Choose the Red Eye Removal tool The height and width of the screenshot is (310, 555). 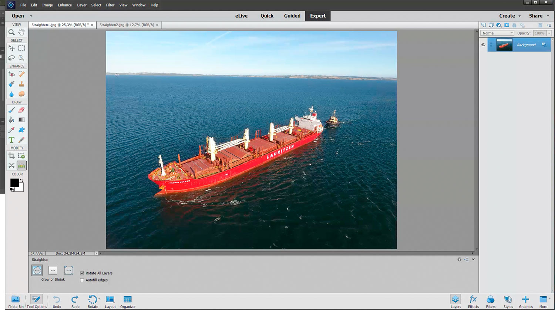tap(11, 74)
